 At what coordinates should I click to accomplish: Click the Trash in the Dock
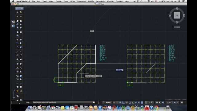168,108
